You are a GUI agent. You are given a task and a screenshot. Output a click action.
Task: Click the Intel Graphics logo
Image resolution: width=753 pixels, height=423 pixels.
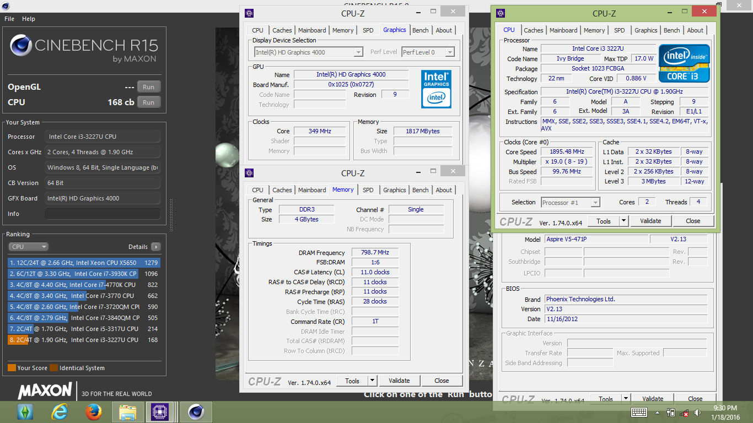[436, 88]
